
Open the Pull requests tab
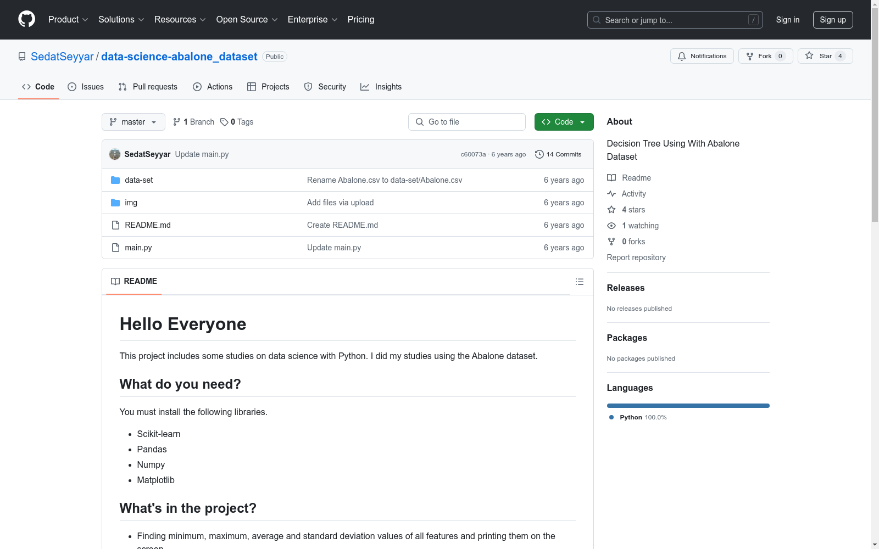point(148,87)
